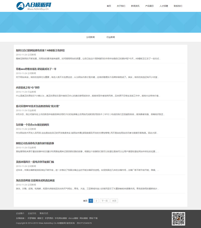This screenshot has height=228, width=201.
Task: Visit 联系我们 from the top menu
Action: 178,6
